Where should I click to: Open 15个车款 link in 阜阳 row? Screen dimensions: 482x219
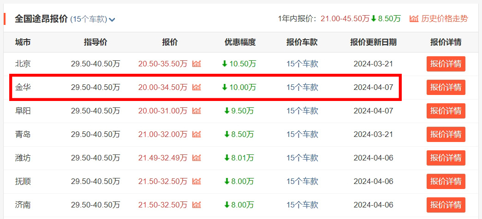(302, 111)
